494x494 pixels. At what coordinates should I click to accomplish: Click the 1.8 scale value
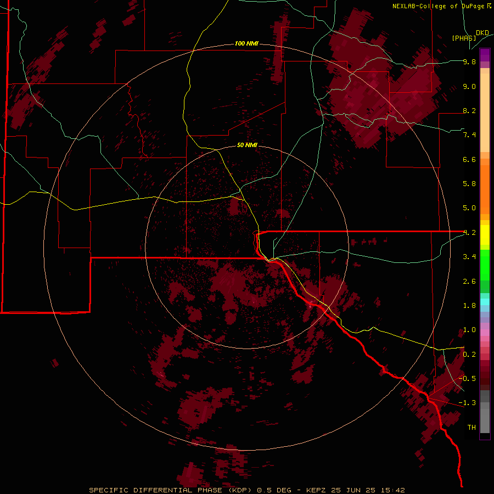click(469, 306)
